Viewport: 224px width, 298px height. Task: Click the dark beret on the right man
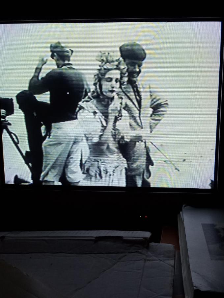(132, 51)
